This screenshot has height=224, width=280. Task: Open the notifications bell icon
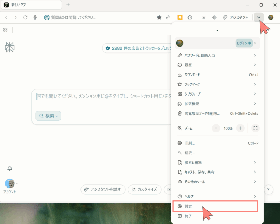point(10,168)
